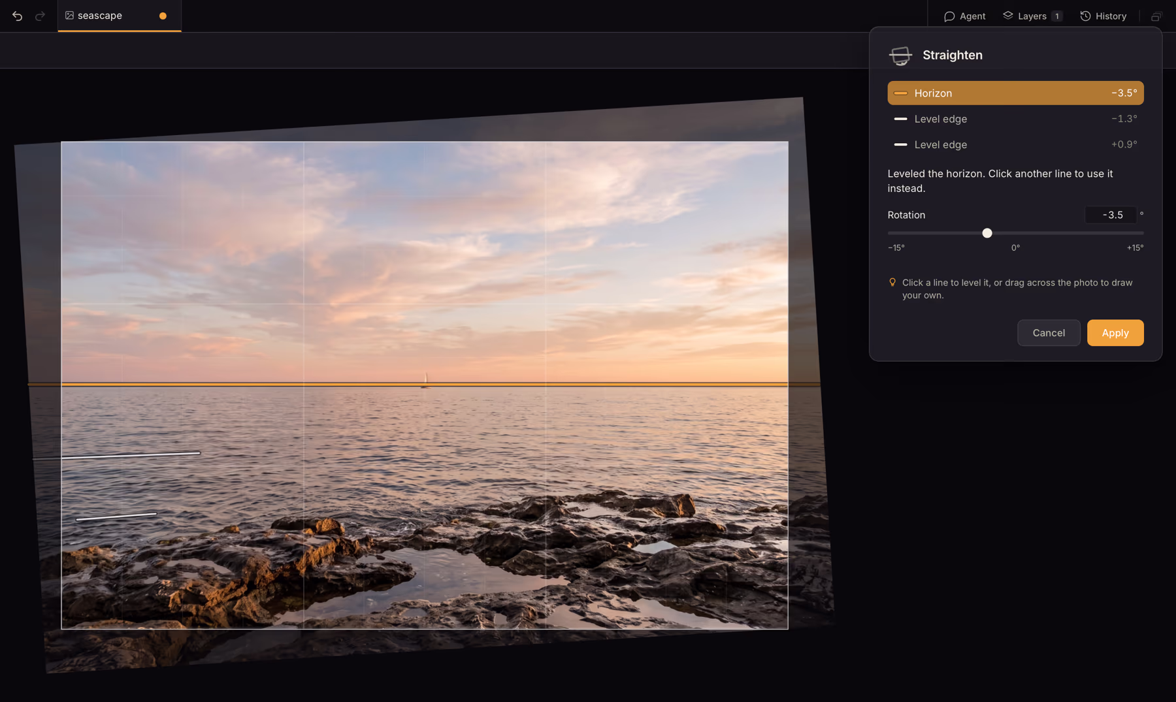Apply the straighten rotation
Viewport: 1176px width, 702px height.
click(x=1115, y=333)
